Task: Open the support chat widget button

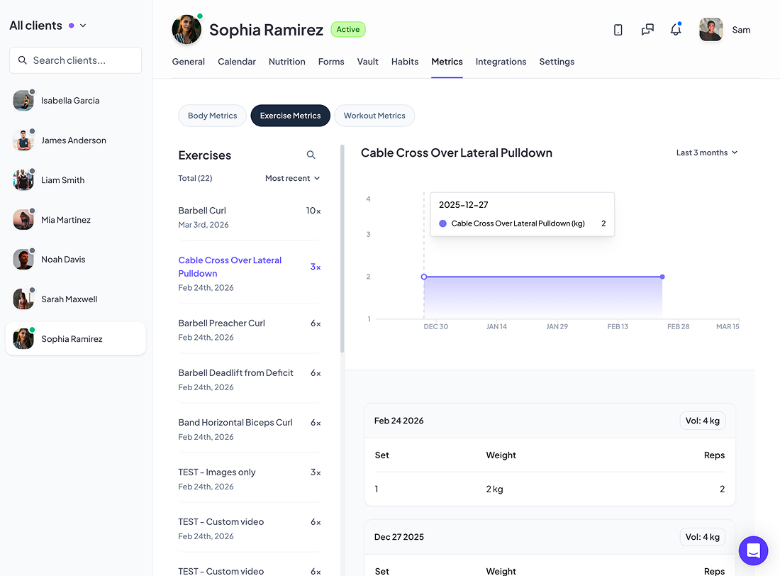Action: tap(753, 550)
